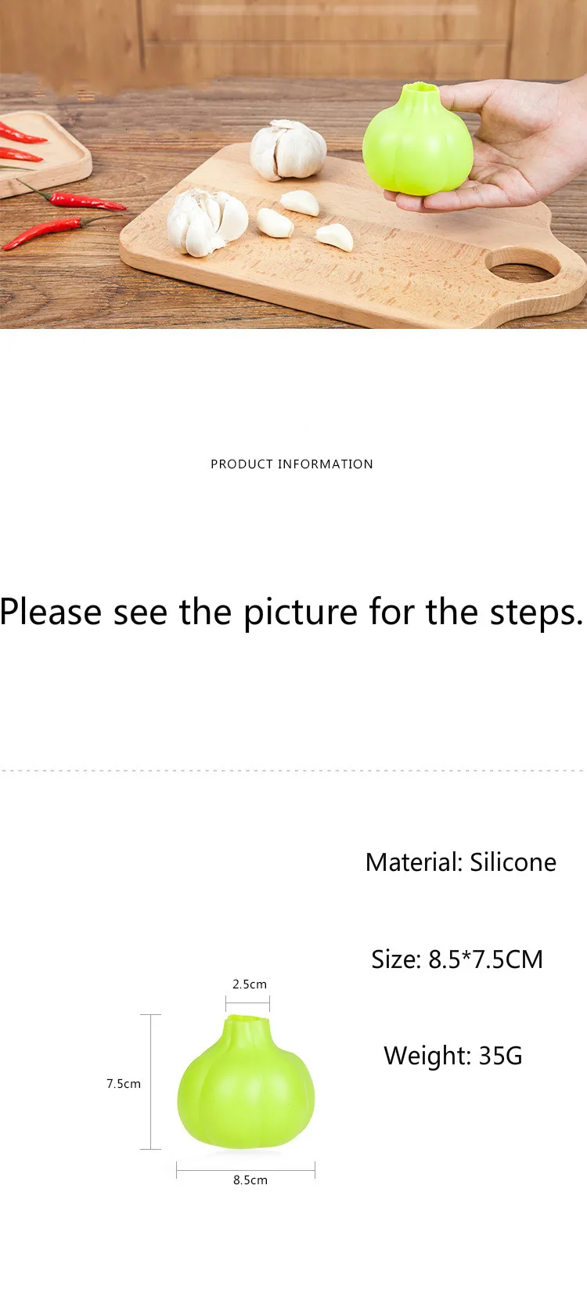Viewport: 587px width, 1297px height.
Task: Click the split garlic bulb on cutting board
Action: click(207, 222)
